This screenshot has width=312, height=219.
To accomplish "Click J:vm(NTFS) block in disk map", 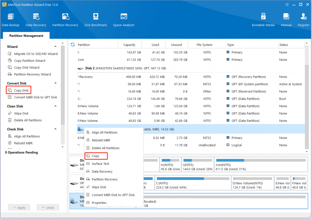I will [261, 164].
